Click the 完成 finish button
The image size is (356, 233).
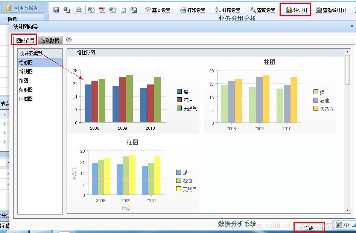click(309, 228)
